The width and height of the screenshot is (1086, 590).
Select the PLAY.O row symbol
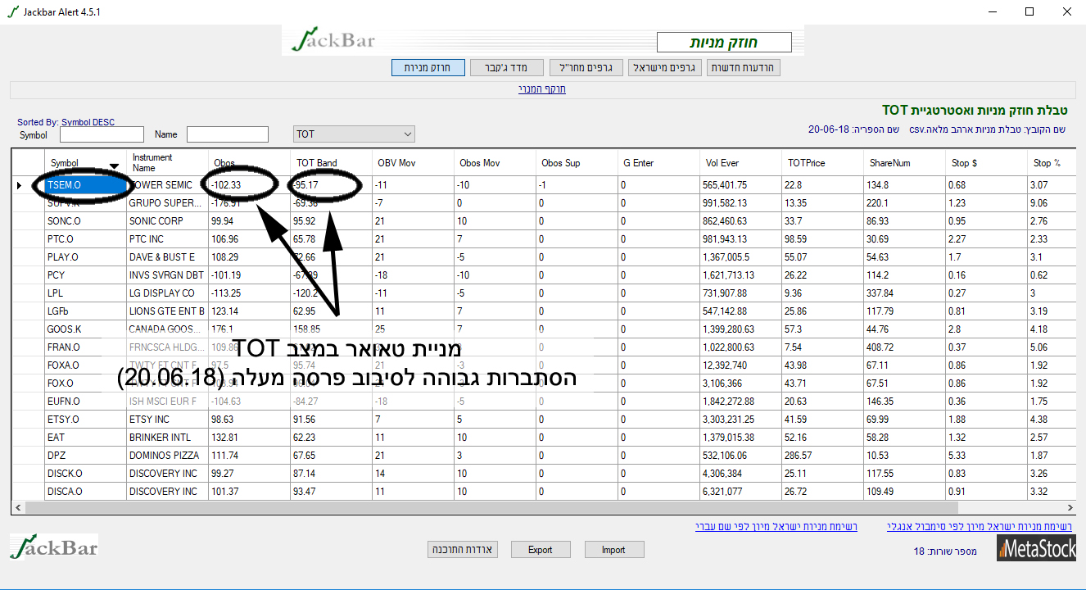coord(85,257)
